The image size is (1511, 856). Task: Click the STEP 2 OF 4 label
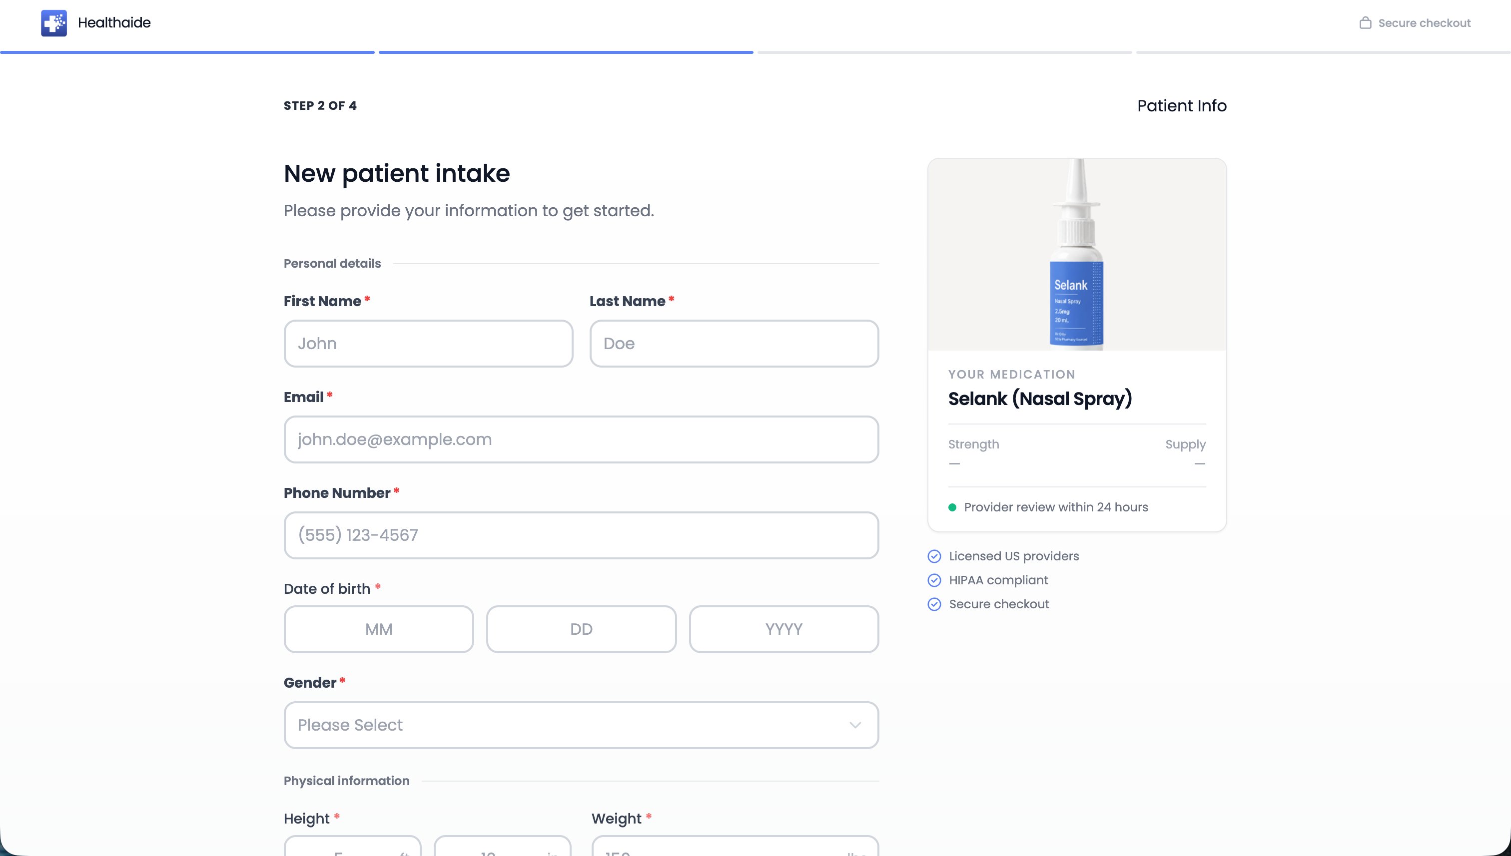320,106
